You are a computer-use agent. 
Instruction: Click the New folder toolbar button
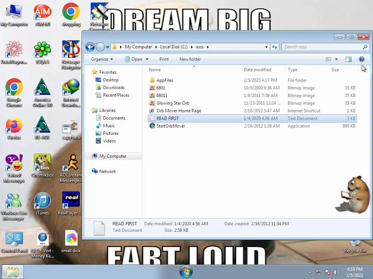(x=190, y=59)
